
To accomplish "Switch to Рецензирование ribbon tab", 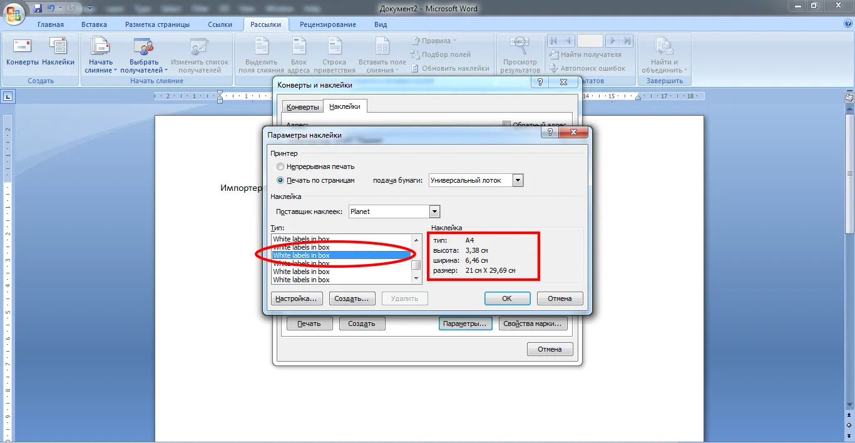I will [x=328, y=24].
